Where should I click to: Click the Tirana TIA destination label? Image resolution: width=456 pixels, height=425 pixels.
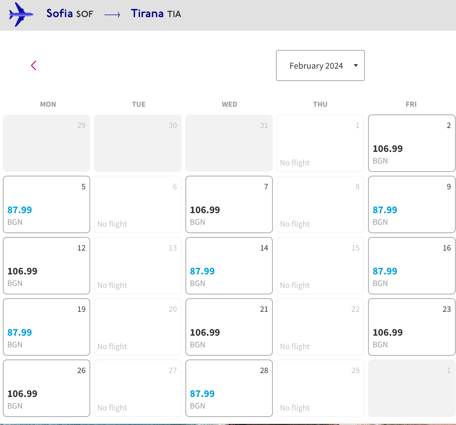click(156, 14)
